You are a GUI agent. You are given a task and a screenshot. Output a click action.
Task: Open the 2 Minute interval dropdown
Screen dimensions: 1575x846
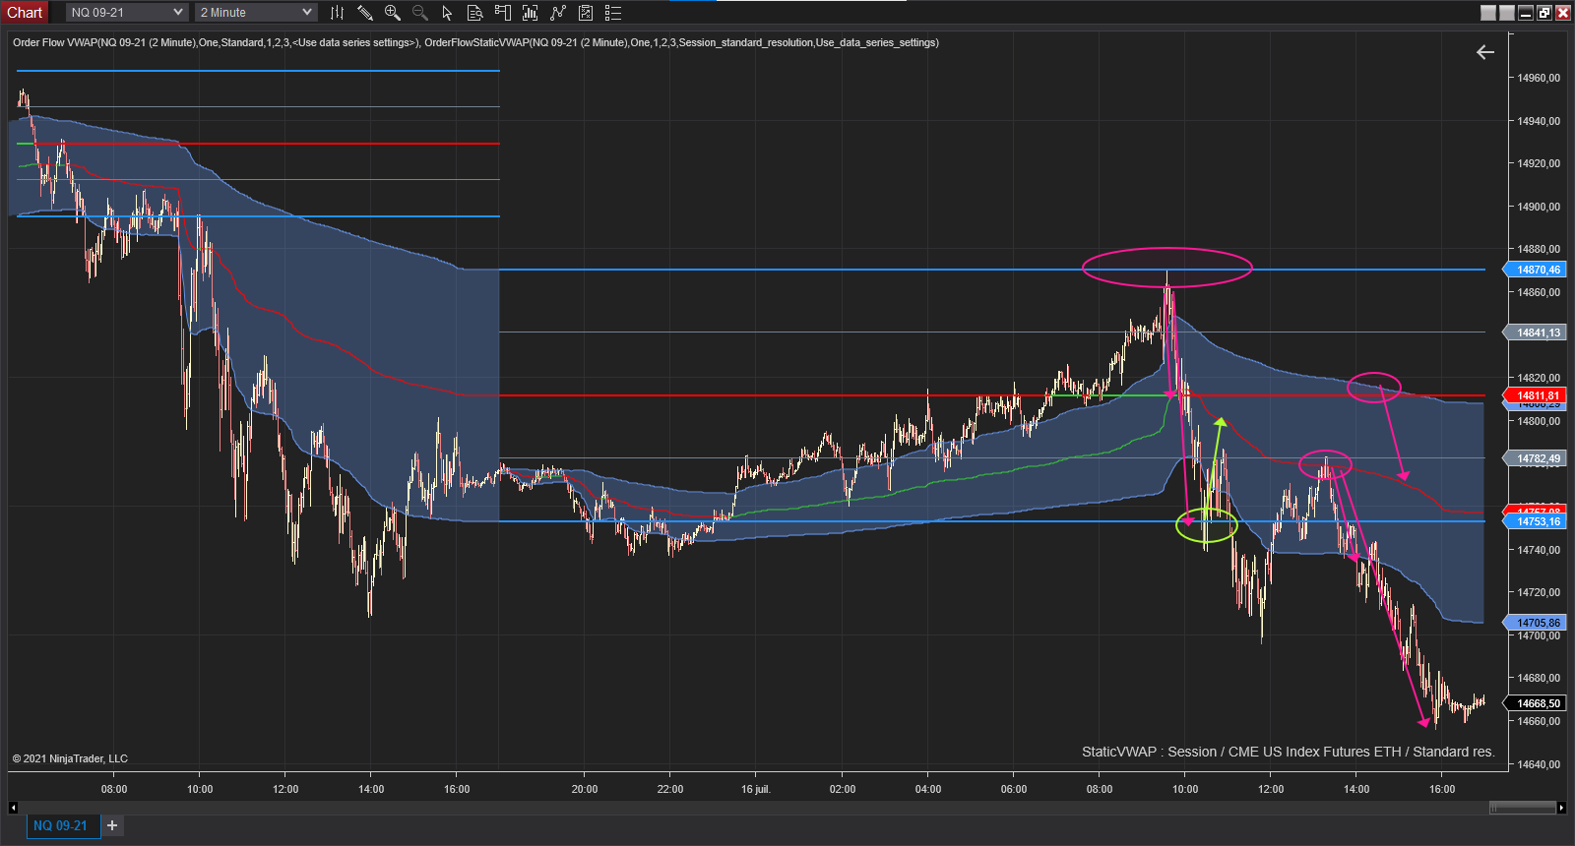(256, 13)
